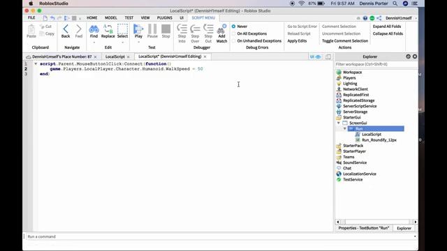Click the Wi-Fi status icon
The image size is (447, 251).
[x=302, y=3]
